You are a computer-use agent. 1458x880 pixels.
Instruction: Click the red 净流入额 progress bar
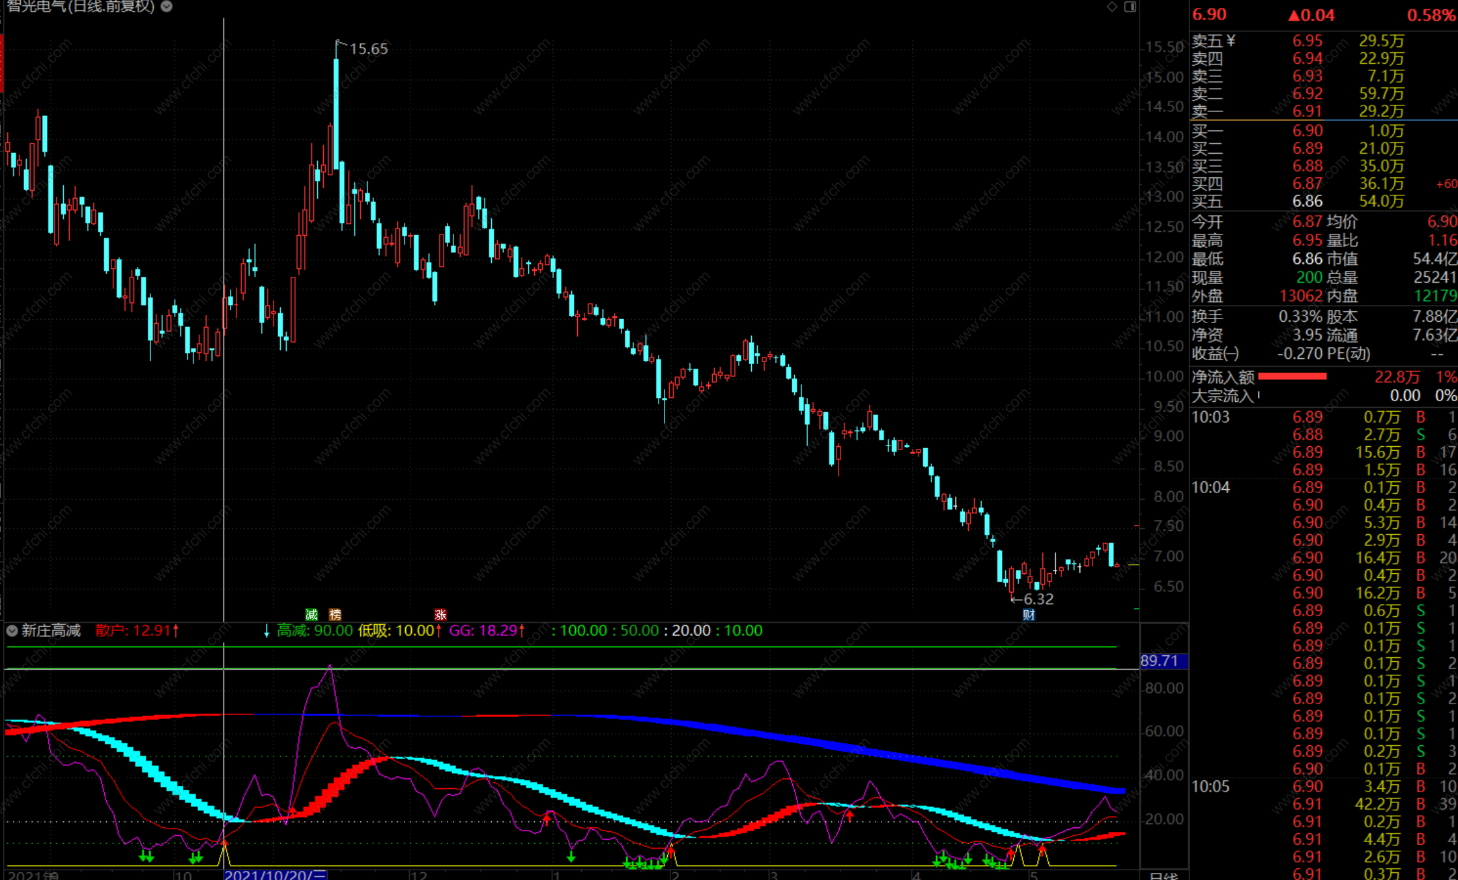point(1292,376)
